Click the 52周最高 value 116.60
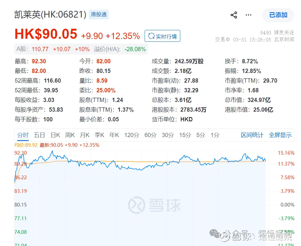Screen dimensions: 301x246 (52, 80)
